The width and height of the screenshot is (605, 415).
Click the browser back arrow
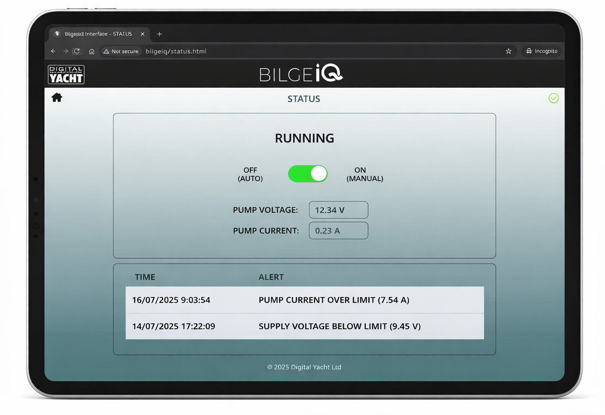coord(53,51)
